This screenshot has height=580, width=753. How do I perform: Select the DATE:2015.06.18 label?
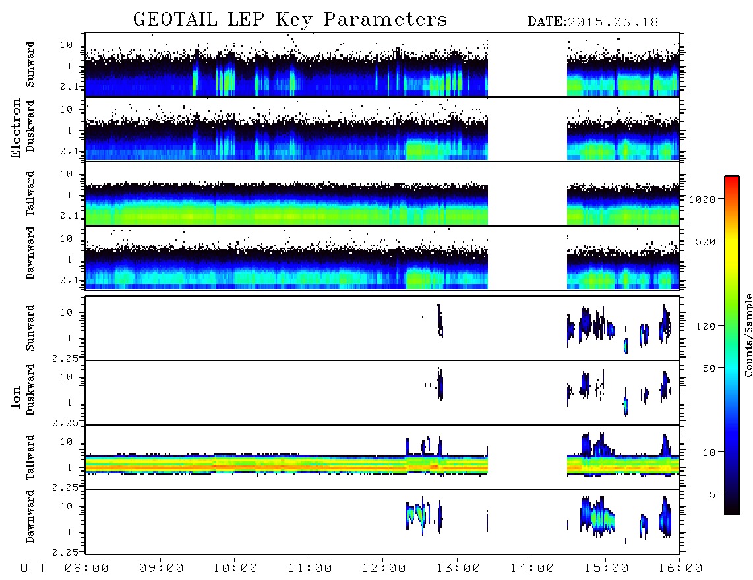(593, 22)
